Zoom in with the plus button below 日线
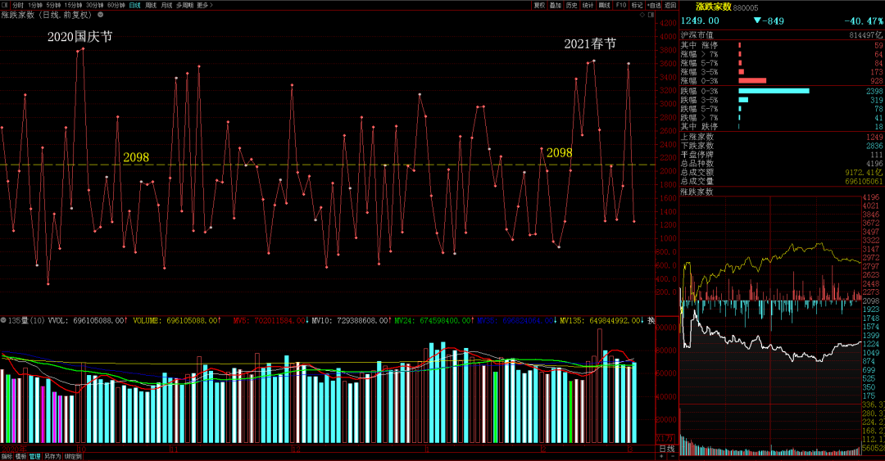Image resolution: width=885 pixels, height=461 pixels. point(662,456)
